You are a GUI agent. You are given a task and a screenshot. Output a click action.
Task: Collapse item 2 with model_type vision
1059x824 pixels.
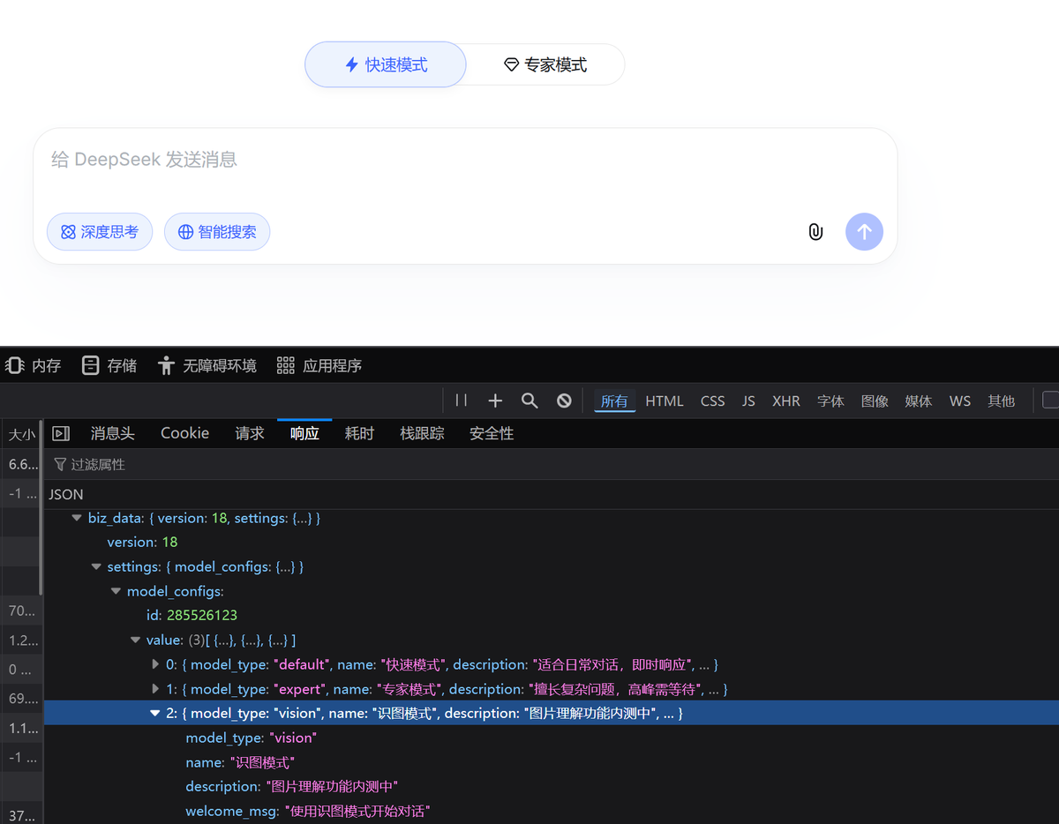pos(155,713)
